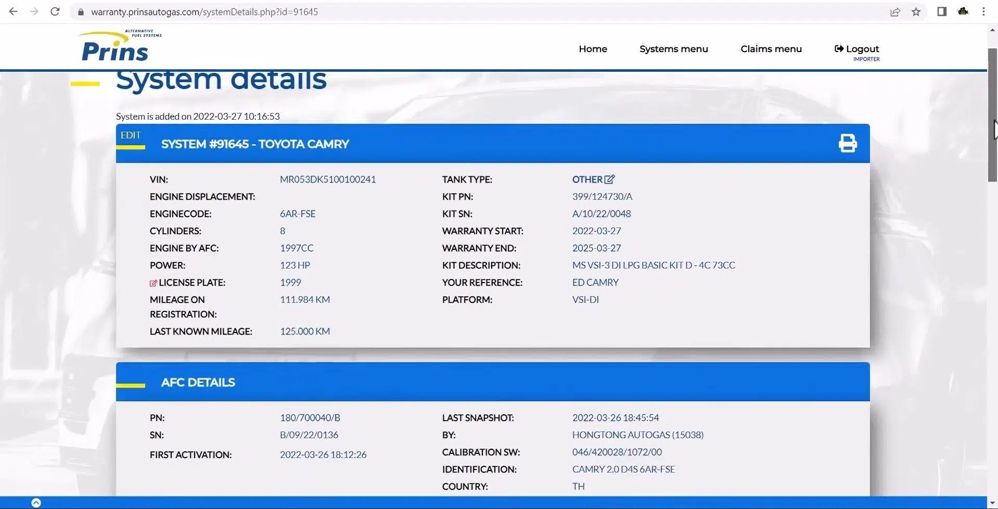Click the OTHER tank type link
The image size is (998, 509).
(587, 179)
